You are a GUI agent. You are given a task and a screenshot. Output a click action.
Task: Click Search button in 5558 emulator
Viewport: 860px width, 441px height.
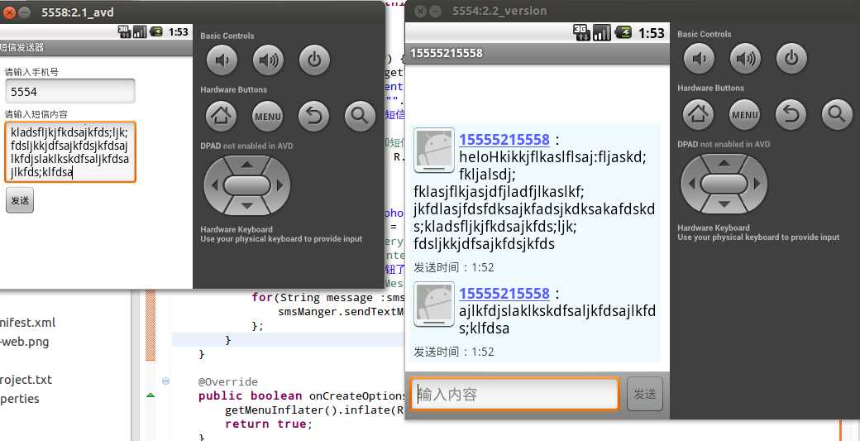click(x=360, y=116)
